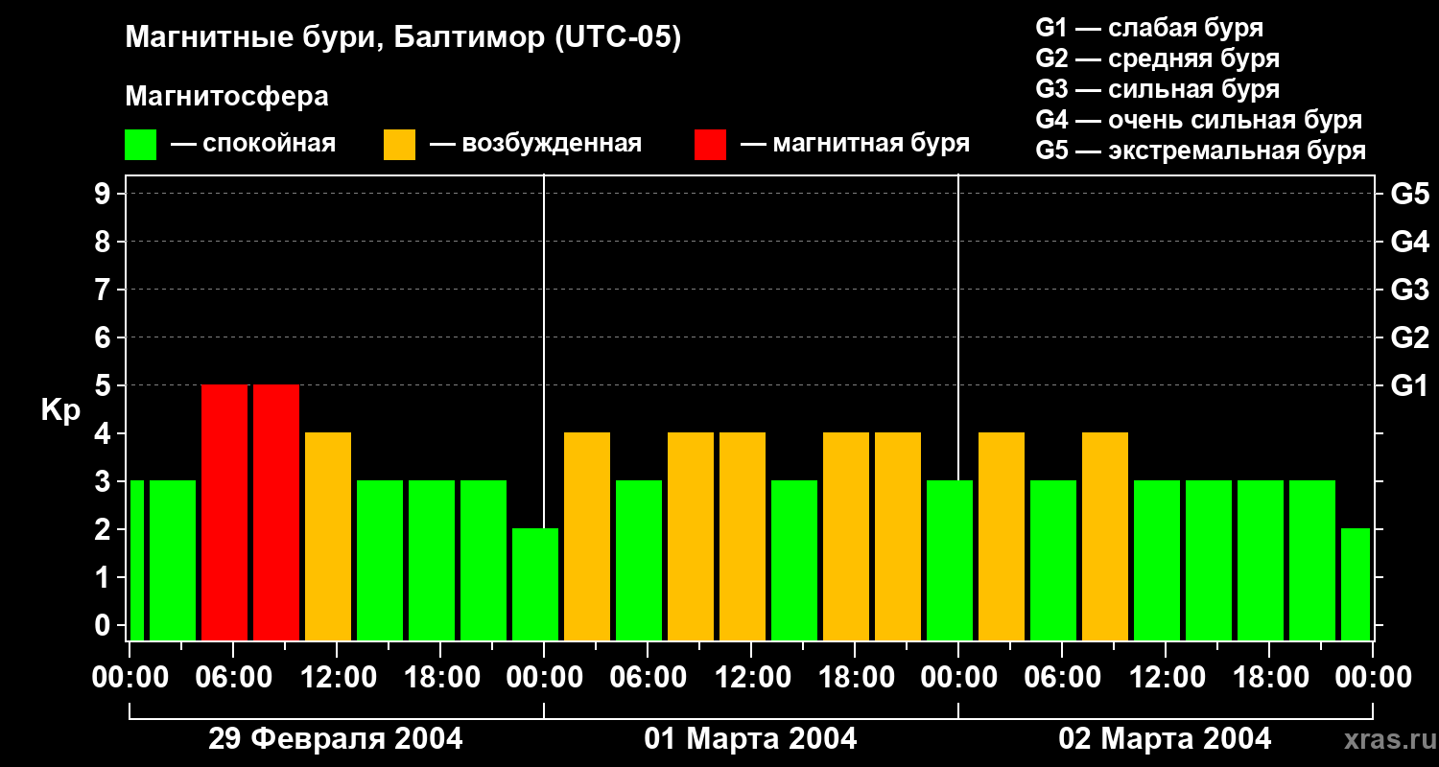This screenshot has height=767, width=1439.
Task: Click the G5 tick label beside the chart
Action: coord(1409,194)
